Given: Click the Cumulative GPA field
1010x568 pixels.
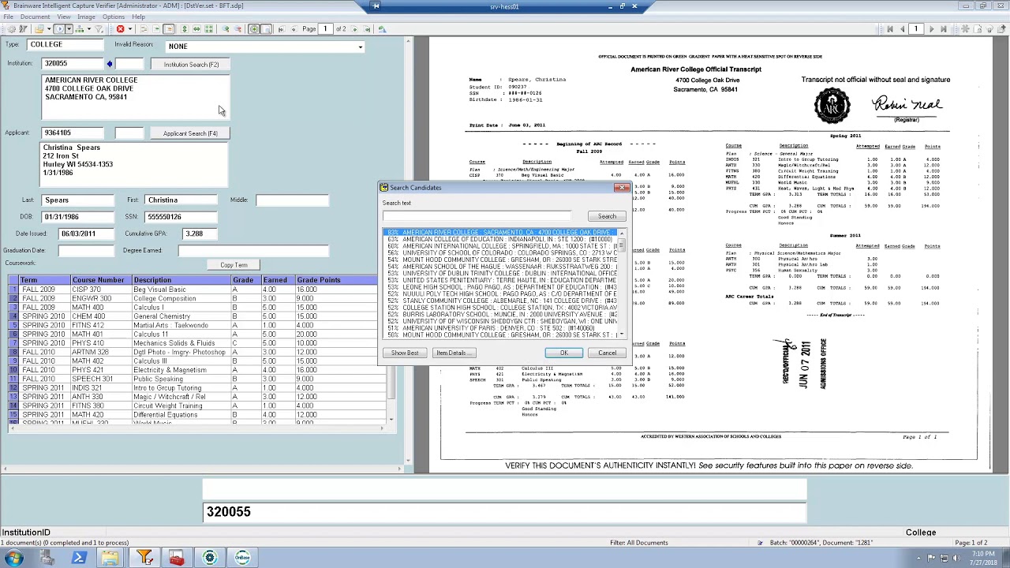Looking at the screenshot, I should 199,234.
